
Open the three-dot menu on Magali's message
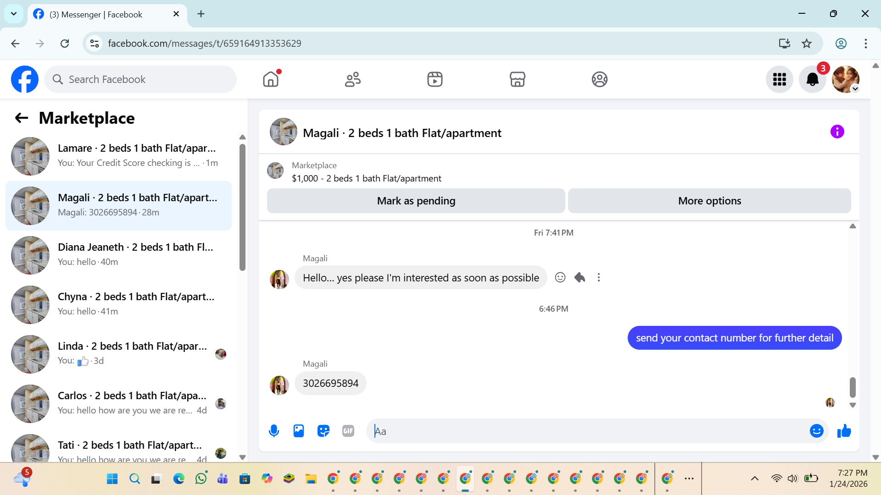pos(598,277)
